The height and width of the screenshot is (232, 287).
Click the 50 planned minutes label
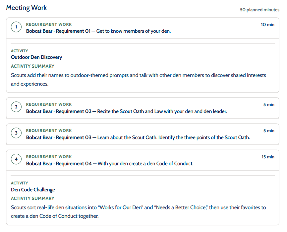[x=259, y=10]
